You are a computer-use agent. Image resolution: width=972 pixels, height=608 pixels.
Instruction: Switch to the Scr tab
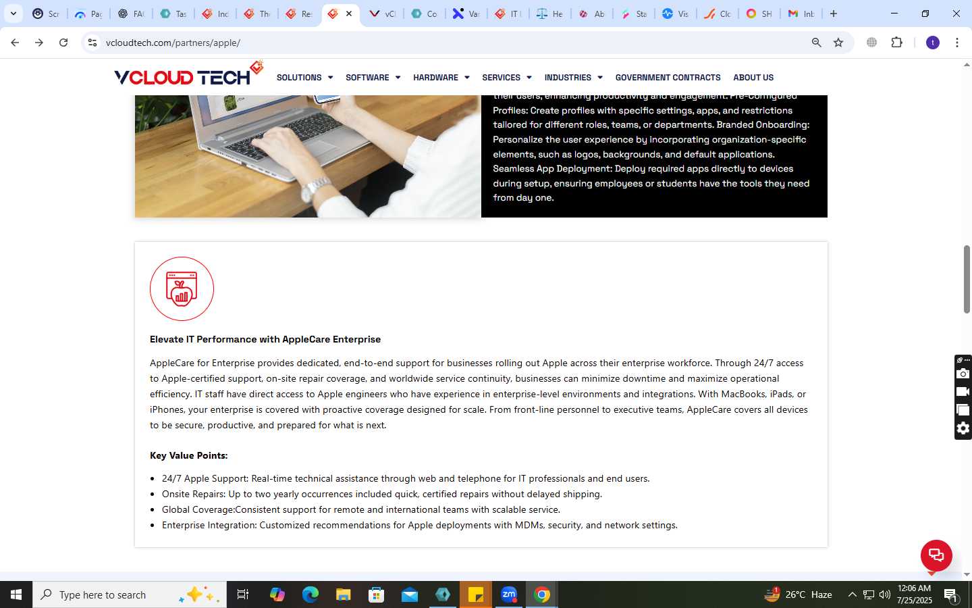click(x=47, y=14)
